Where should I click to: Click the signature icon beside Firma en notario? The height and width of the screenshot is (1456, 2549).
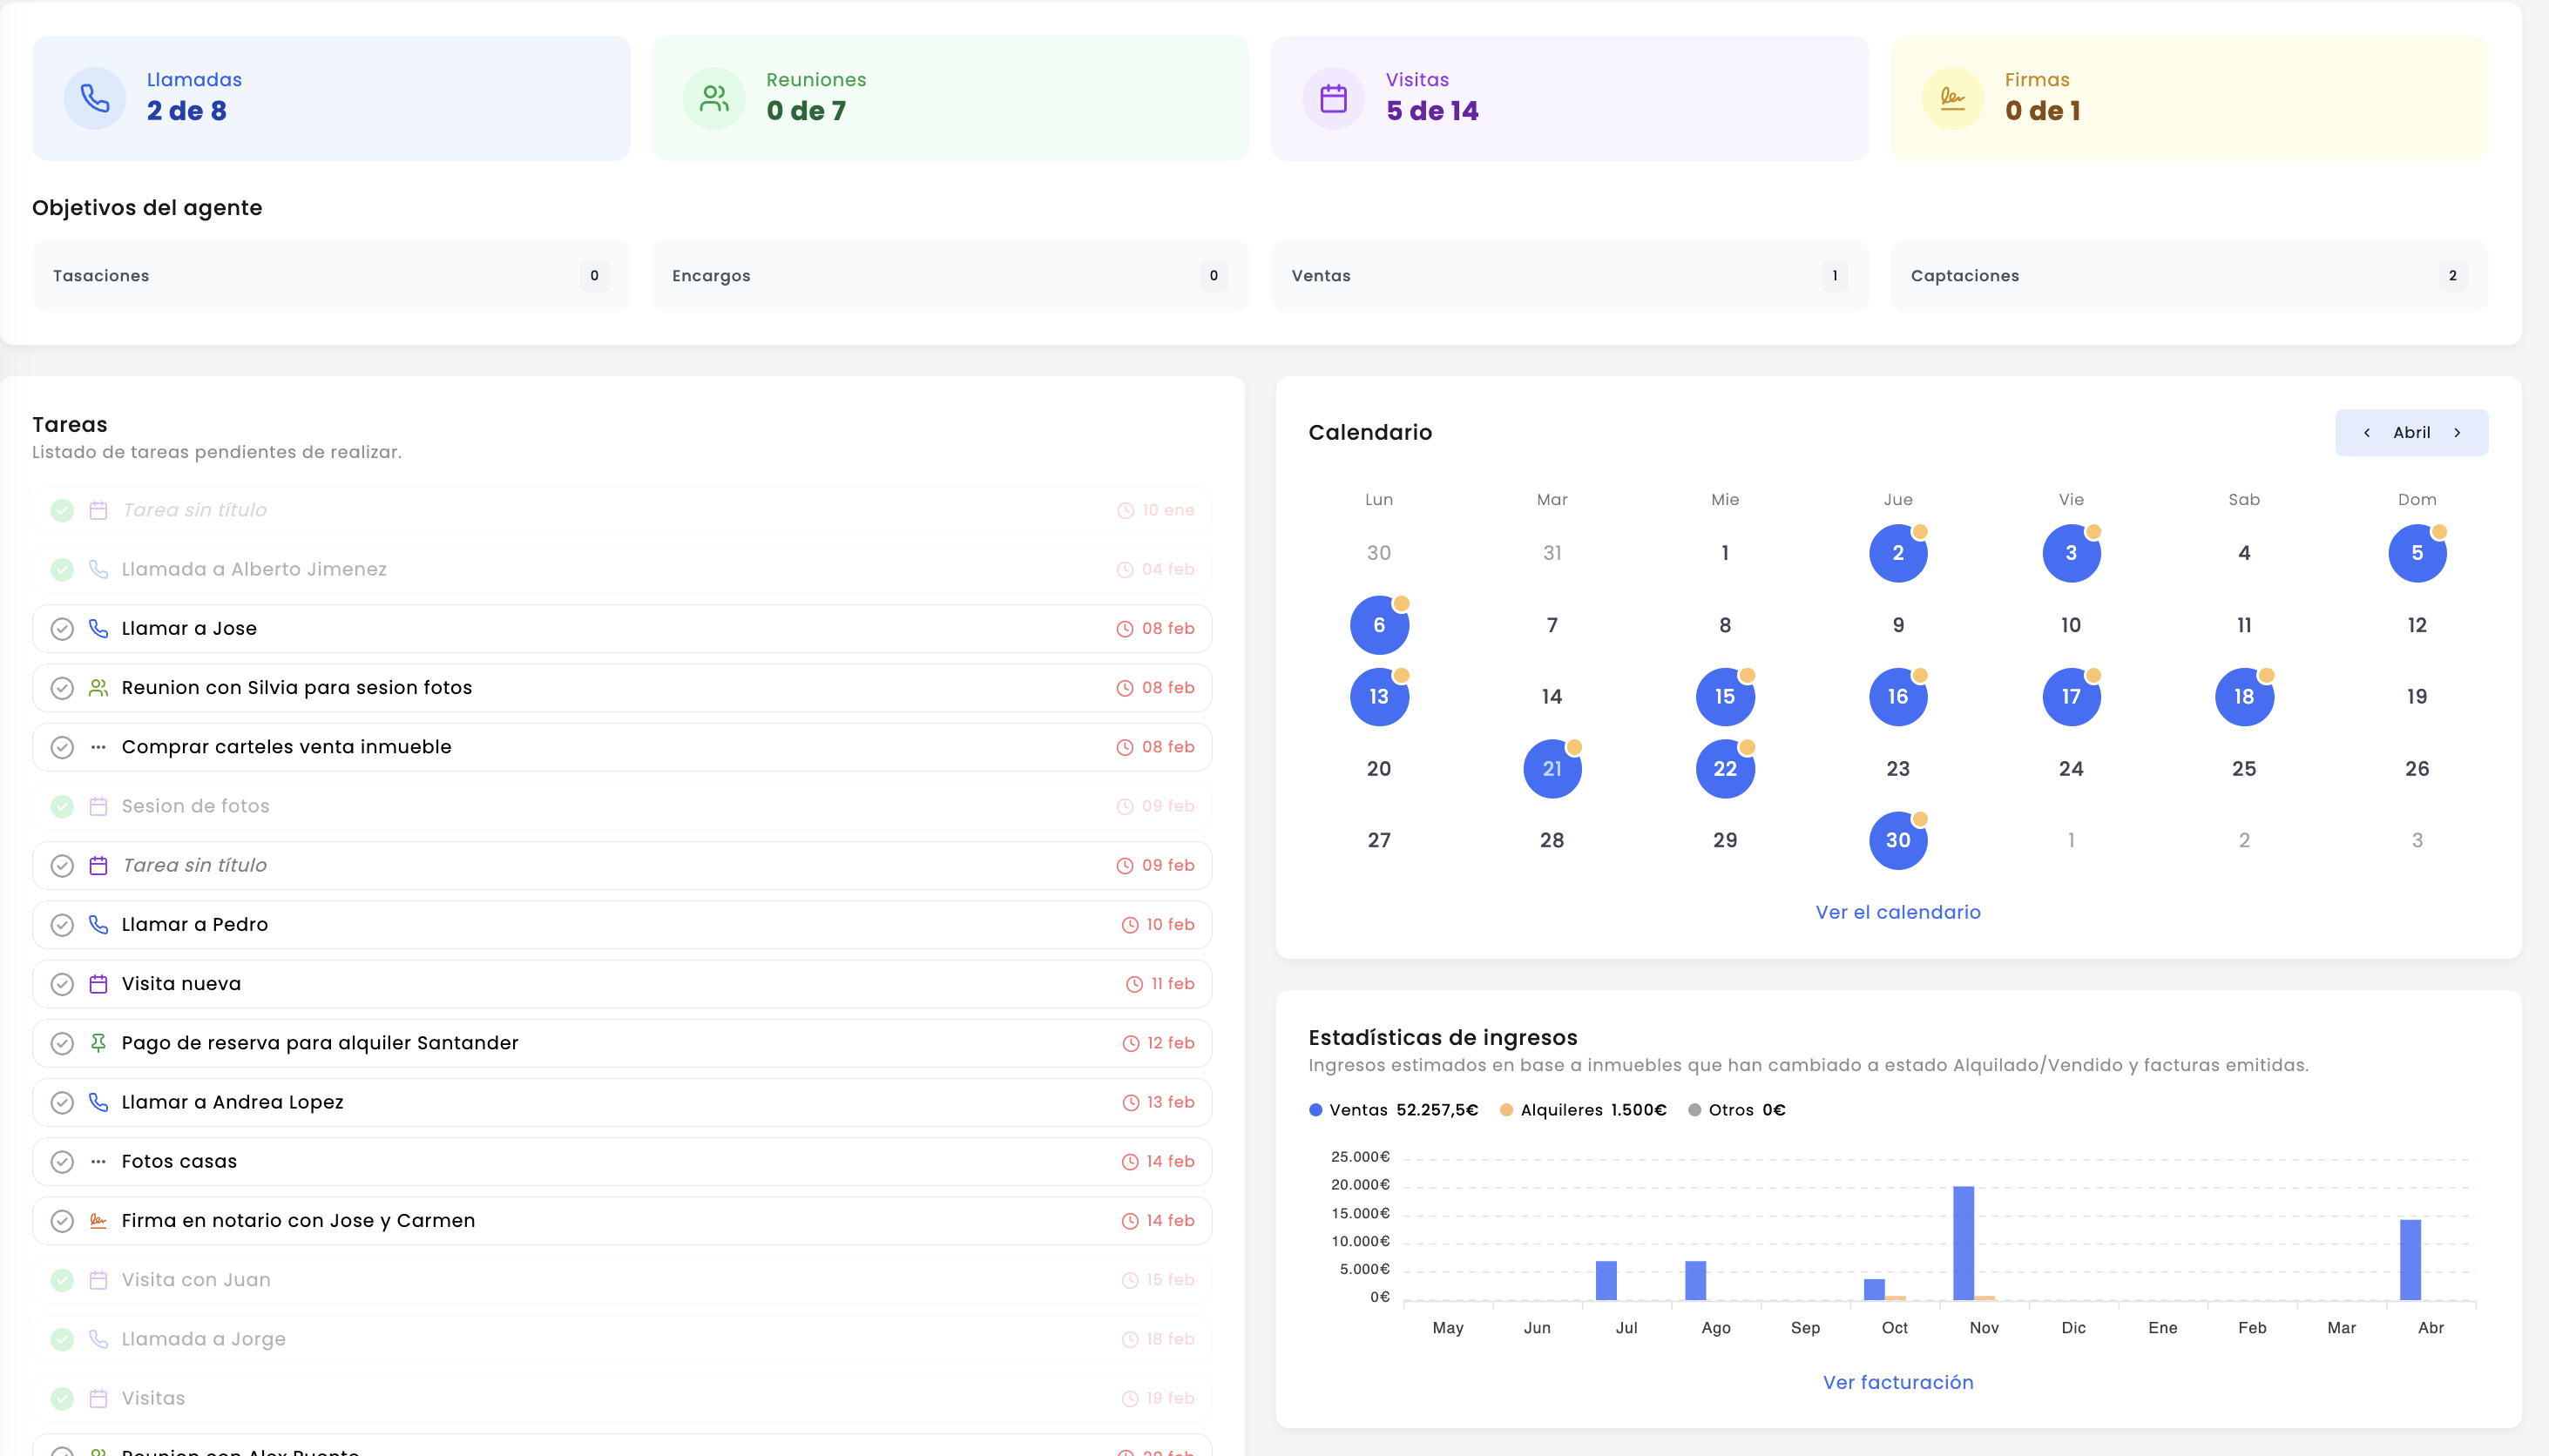pos(98,1220)
